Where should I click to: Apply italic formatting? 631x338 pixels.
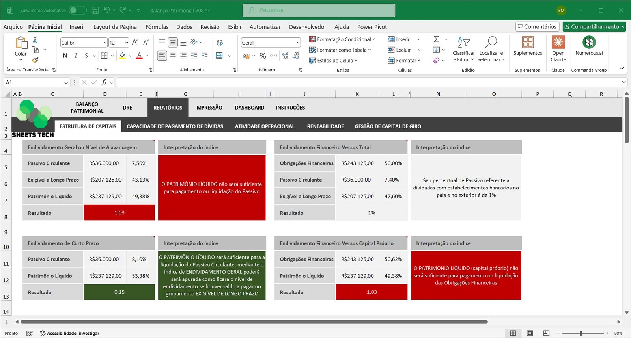pyautogui.click(x=76, y=56)
